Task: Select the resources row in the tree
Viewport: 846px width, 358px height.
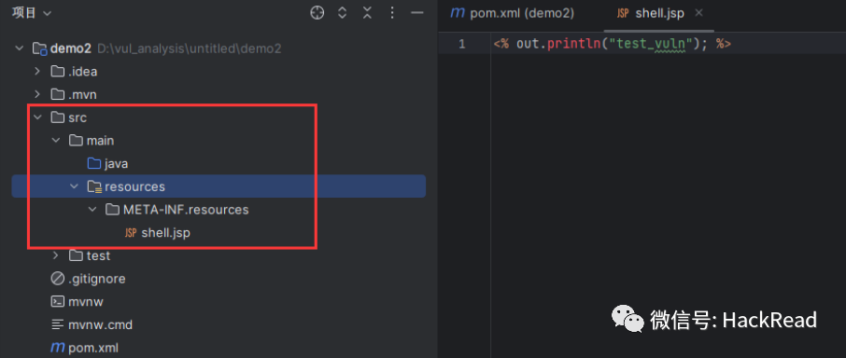Action: tap(219, 186)
